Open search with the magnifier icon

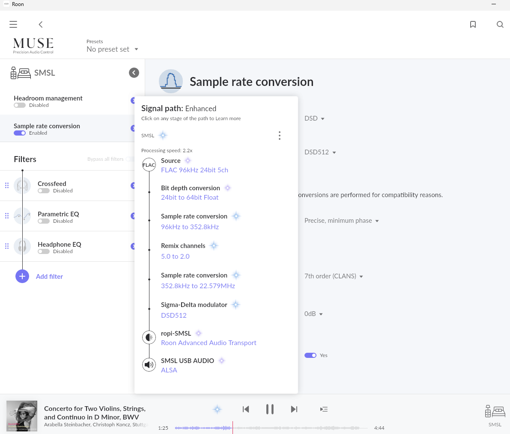[x=500, y=24]
